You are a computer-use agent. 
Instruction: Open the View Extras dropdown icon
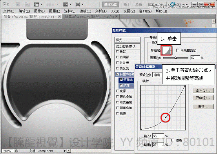click(x=38, y=4)
